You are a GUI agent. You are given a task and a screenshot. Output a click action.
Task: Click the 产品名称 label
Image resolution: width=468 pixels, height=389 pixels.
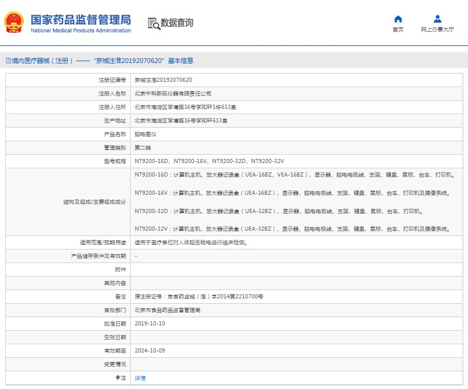coord(115,134)
